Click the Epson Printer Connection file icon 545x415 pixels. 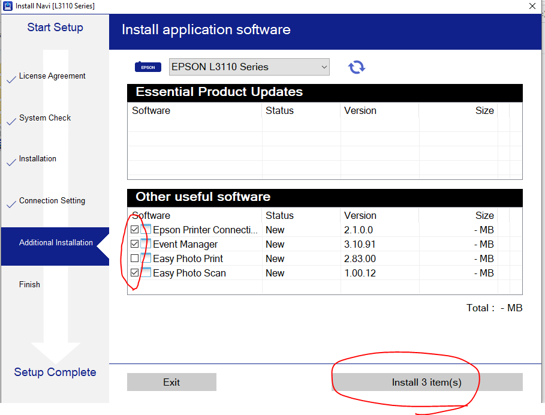(146, 230)
